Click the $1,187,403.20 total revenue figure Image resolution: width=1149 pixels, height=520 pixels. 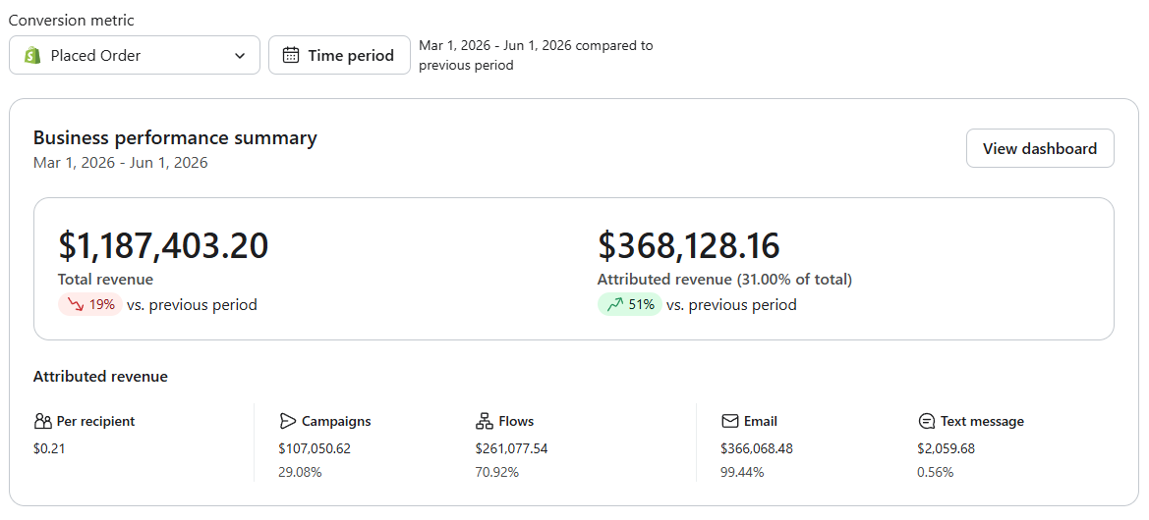[163, 245]
